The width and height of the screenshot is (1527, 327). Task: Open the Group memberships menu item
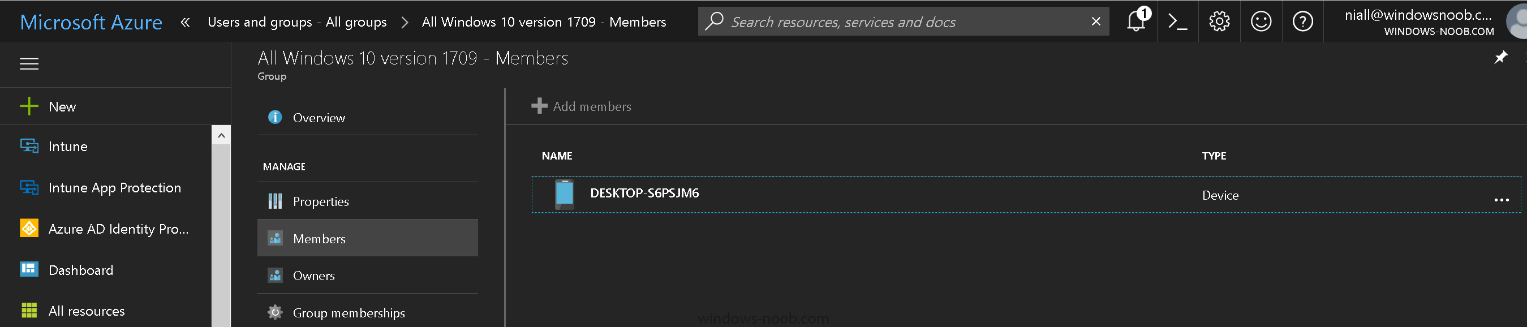[368, 312]
